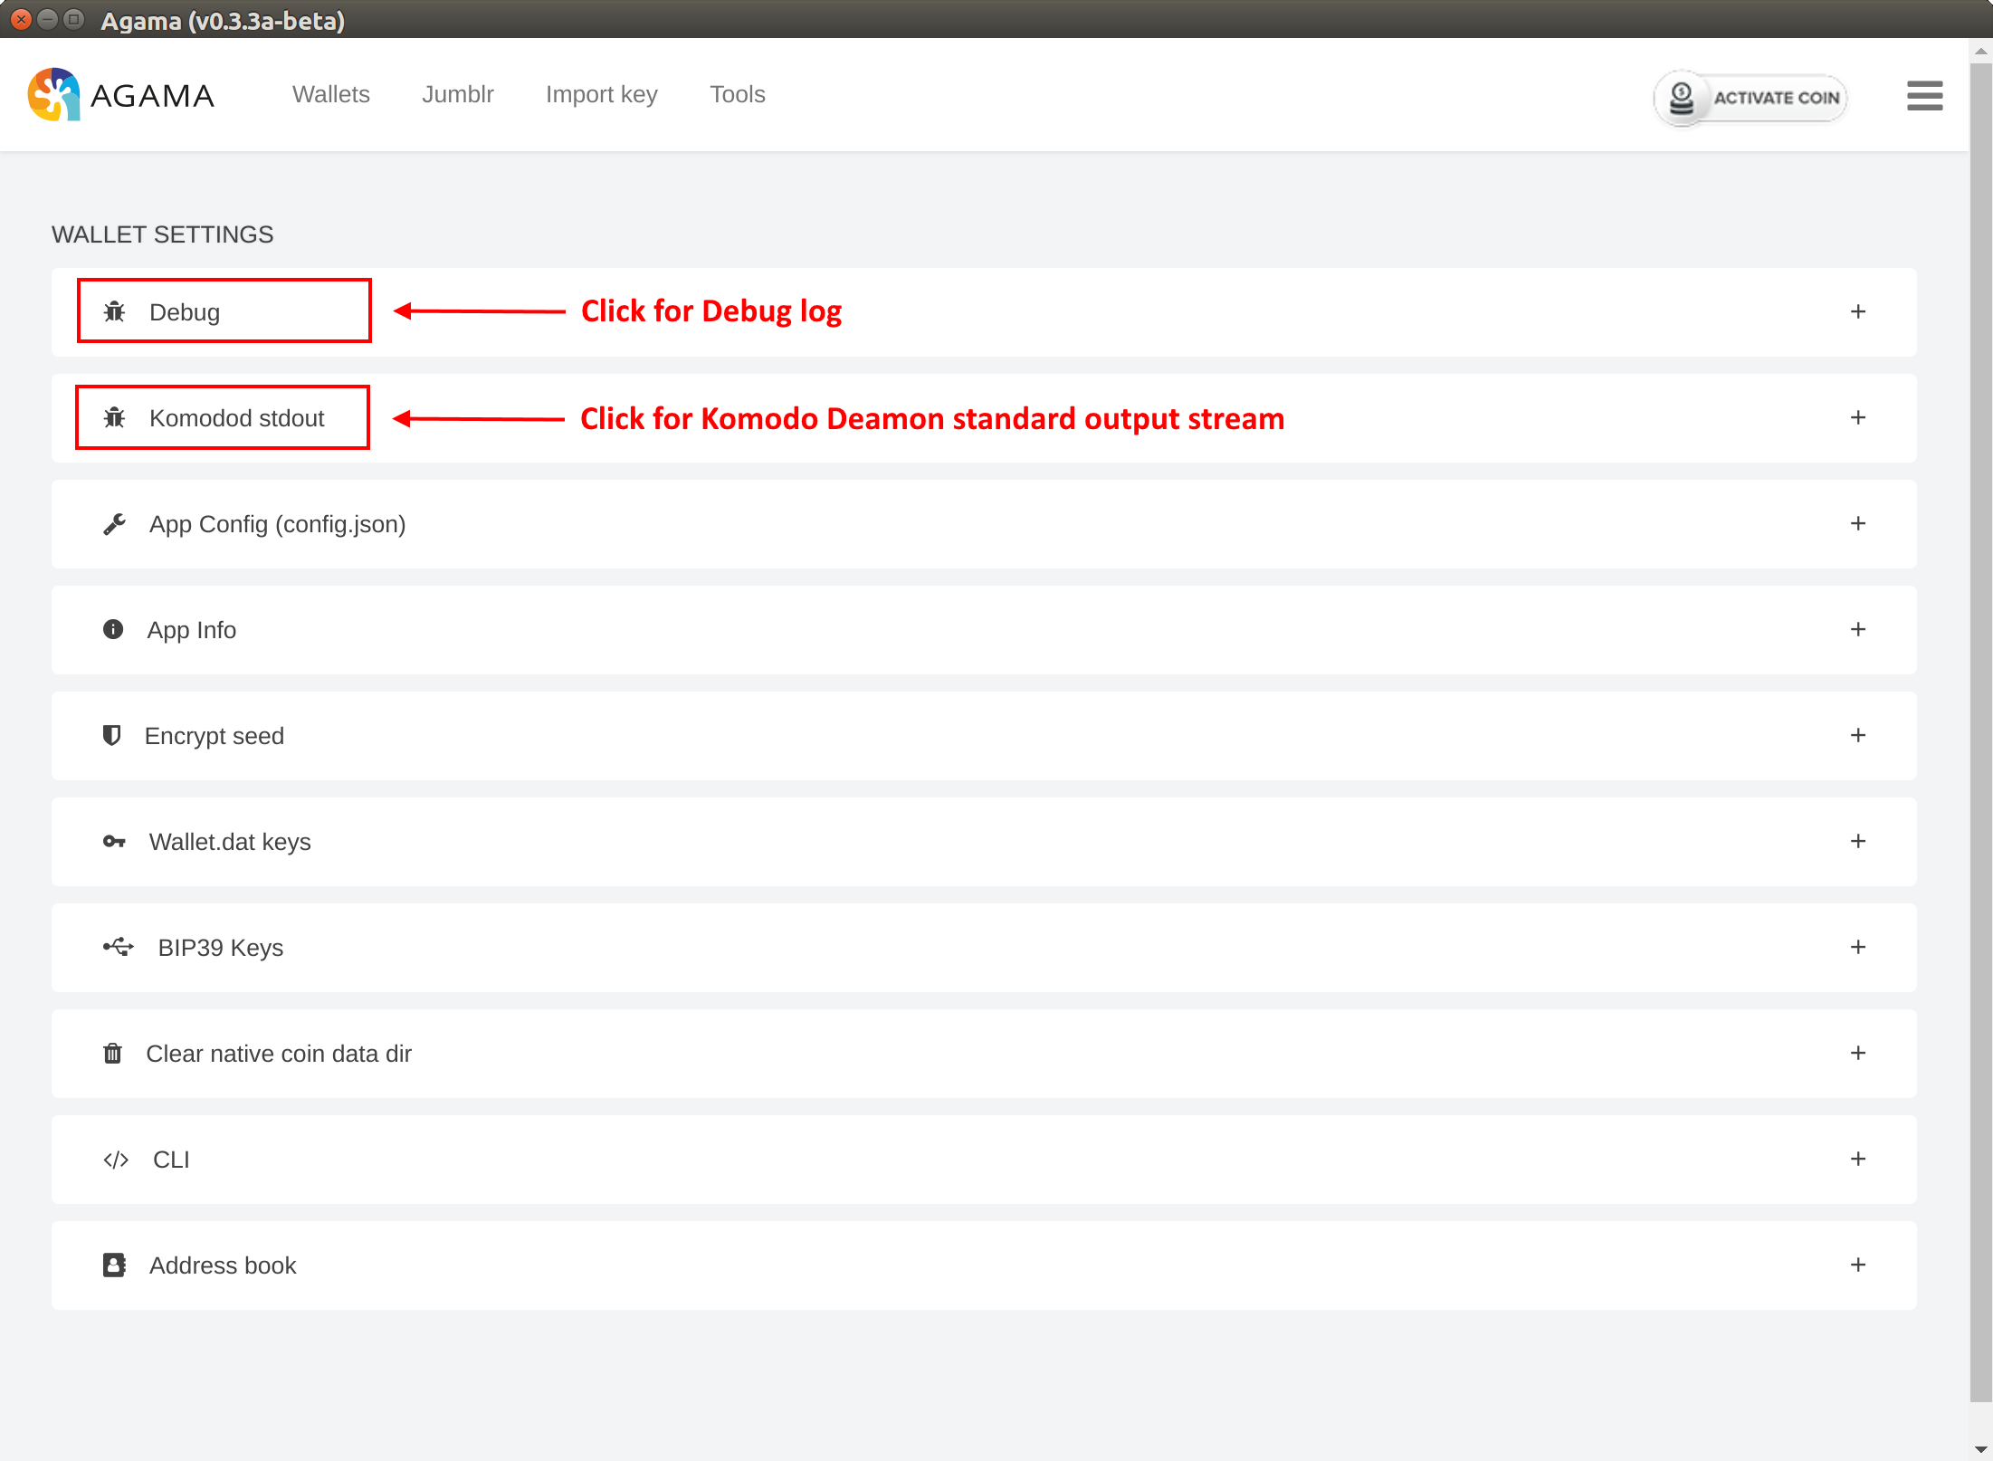Expand Wallet.dat keys plus sign
This screenshot has width=1993, height=1461.
1858,841
